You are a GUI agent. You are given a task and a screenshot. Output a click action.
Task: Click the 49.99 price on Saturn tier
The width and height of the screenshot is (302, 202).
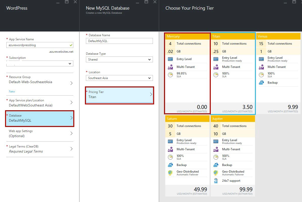[x=200, y=189]
